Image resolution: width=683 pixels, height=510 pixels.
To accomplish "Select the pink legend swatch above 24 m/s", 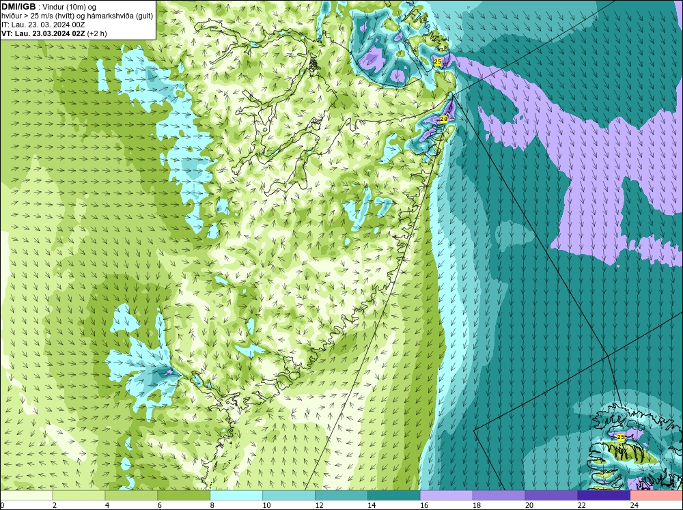I will point(656,496).
